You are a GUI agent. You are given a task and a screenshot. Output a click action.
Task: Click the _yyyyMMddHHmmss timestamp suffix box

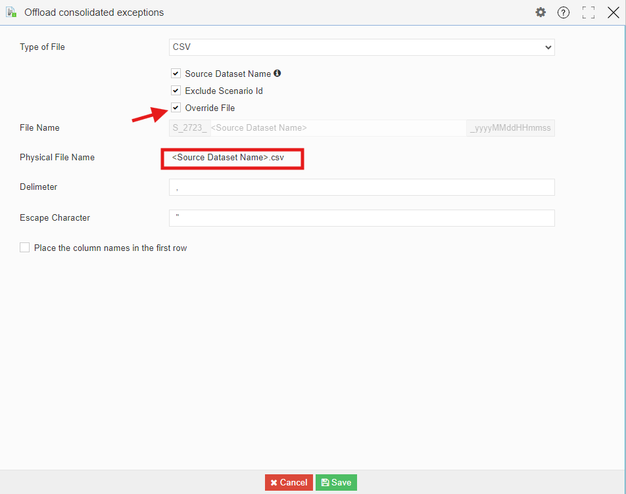click(x=510, y=128)
